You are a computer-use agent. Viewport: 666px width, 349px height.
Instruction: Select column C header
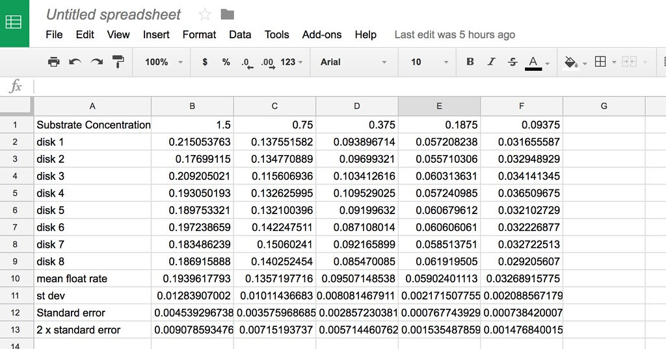tap(274, 106)
